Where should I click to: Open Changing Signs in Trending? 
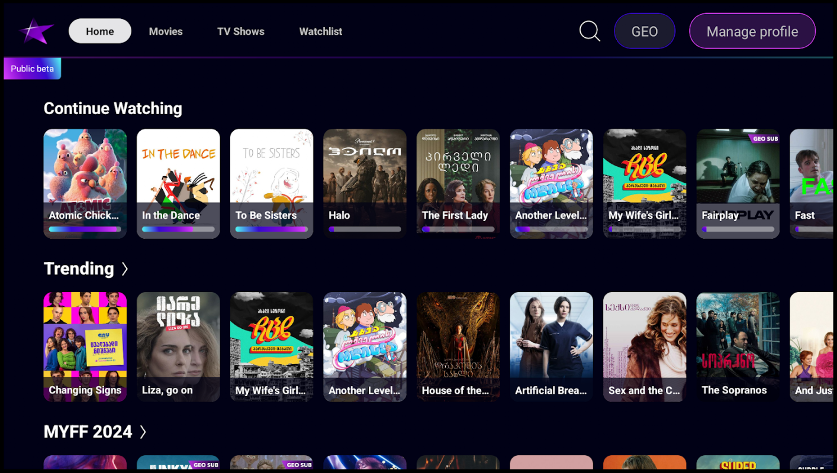click(x=85, y=347)
